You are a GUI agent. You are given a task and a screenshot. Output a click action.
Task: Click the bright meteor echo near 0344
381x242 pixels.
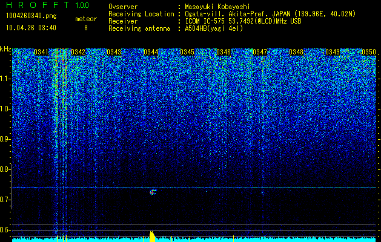tap(153, 192)
